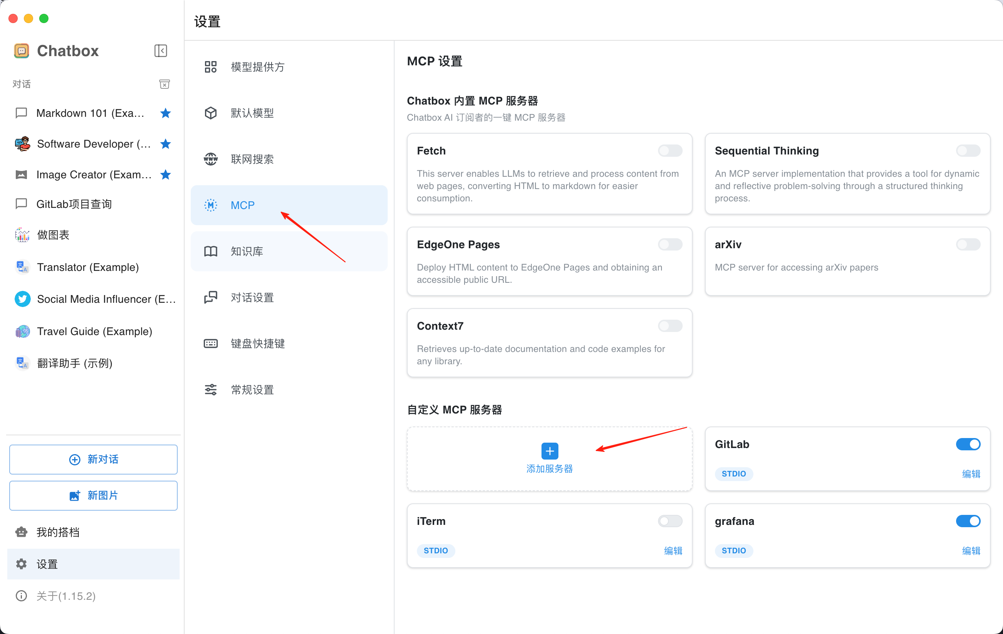The width and height of the screenshot is (1003, 634).
Task: Open the 关于(1.15.2) about page
Action: 93,596
